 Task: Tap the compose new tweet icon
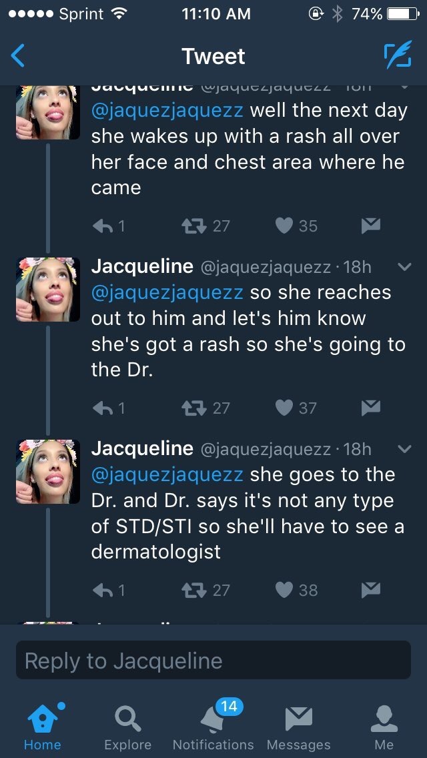[397, 56]
